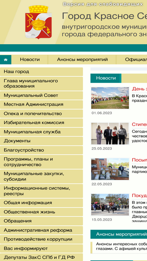Open the Анонсы мероприятий navigation tab

tap(82, 59)
